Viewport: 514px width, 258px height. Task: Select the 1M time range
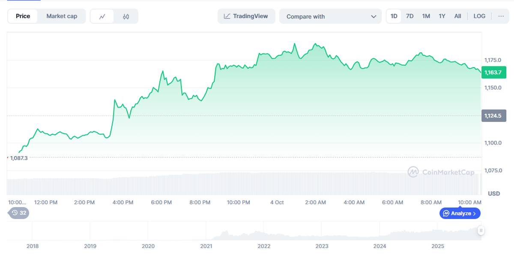pos(426,16)
